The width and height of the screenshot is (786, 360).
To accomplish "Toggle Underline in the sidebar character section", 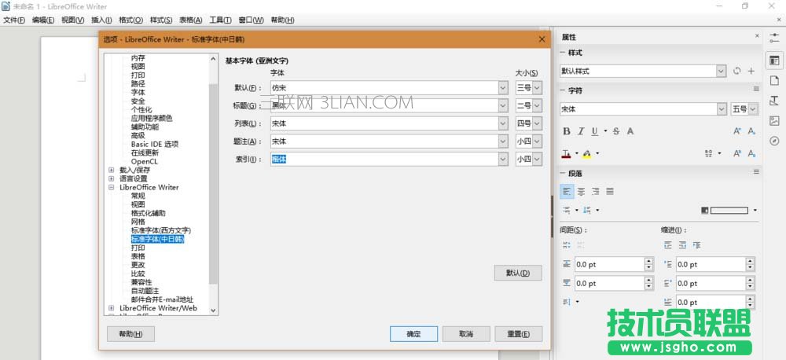I will tap(594, 131).
